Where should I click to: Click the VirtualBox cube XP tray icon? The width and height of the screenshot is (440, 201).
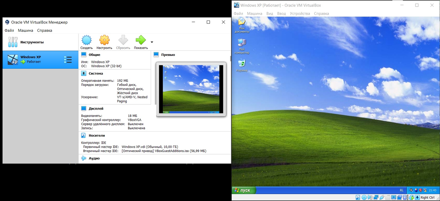[x=425, y=190]
